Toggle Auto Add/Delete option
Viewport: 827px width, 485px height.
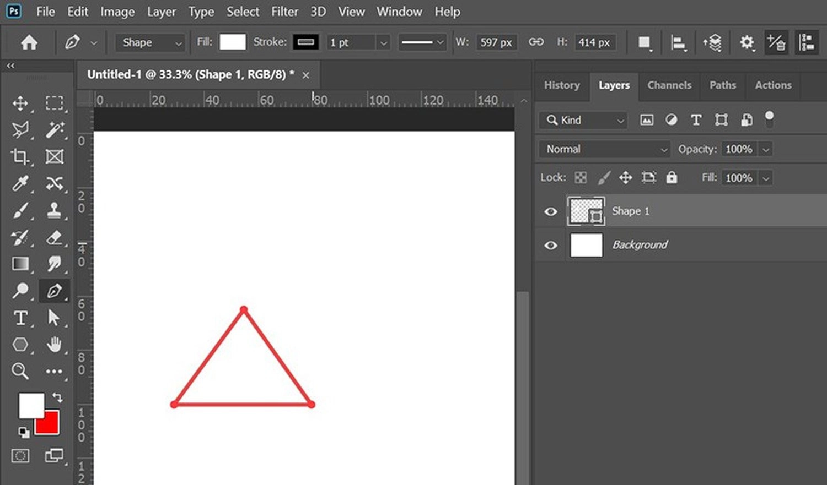[776, 42]
